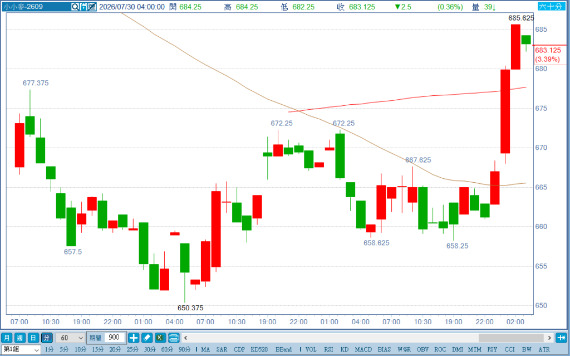Click the eraser clear-drawing icon
The width and height of the screenshot is (570, 356).
point(147,338)
